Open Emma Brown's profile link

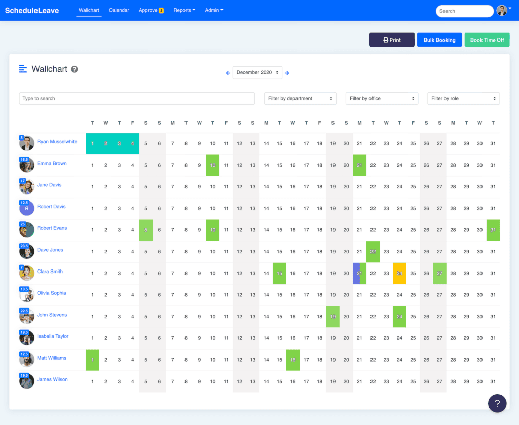click(51, 163)
